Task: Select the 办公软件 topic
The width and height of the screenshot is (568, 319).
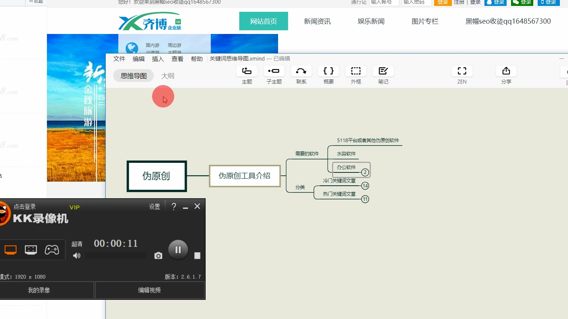Action: click(x=346, y=167)
